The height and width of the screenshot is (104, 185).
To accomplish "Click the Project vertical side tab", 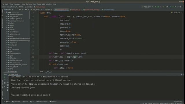I will pos(2,13).
